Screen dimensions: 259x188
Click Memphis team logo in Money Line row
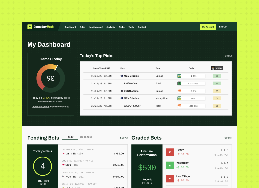point(122,98)
